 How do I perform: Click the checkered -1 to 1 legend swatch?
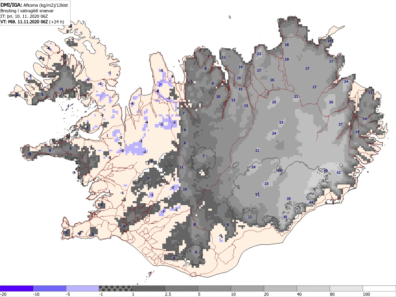coord(115,288)
